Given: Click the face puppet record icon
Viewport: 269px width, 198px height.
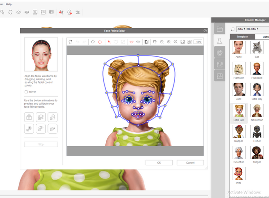Looking at the screenshot, I should [x=69, y=12].
